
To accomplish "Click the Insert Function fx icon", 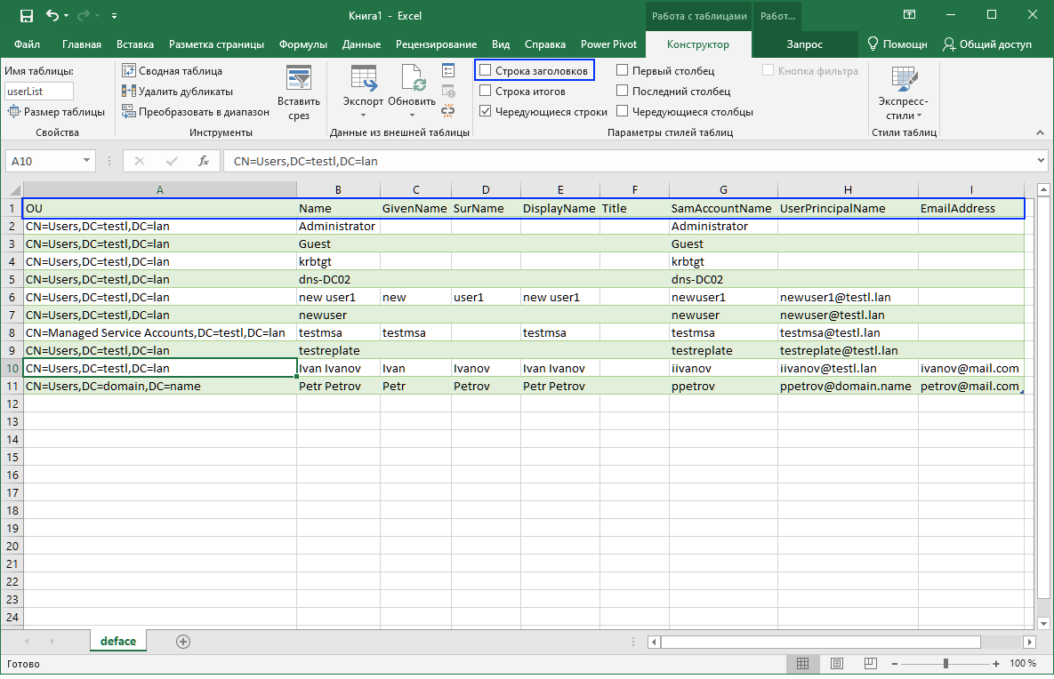I will pyautogui.click(x=203, y=161).
